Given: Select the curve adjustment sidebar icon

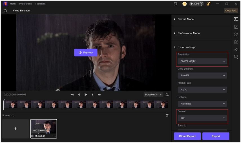Looking at the screenshot, I should tap(236, 27).
